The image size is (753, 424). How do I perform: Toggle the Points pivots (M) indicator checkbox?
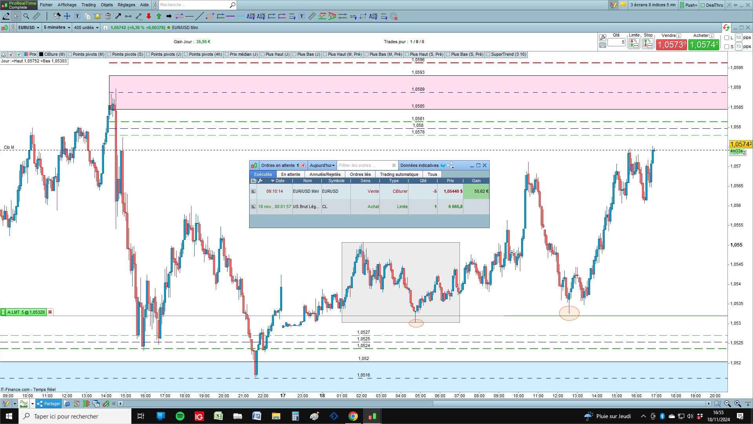(x=70, y=54)
